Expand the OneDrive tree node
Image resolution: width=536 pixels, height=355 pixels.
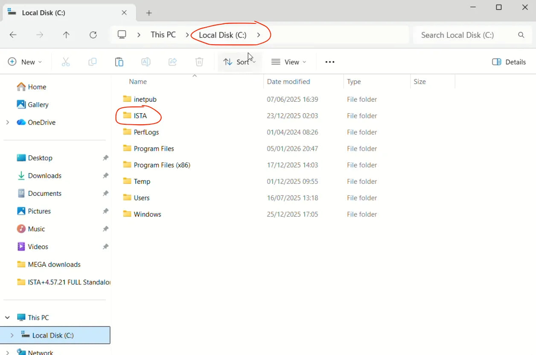tap(8, 122)
